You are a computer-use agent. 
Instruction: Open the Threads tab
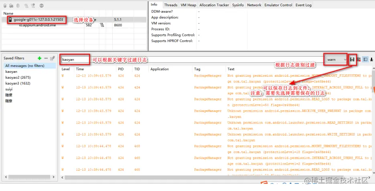click(171, 5)
